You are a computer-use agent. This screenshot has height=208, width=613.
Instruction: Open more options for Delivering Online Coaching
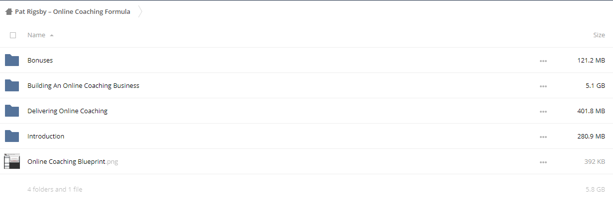pos(543,112)
